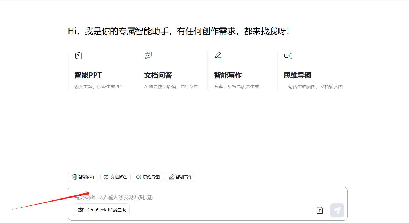
Task: Click the DeepSeek whale logo icon
Action: click(81, 210)
